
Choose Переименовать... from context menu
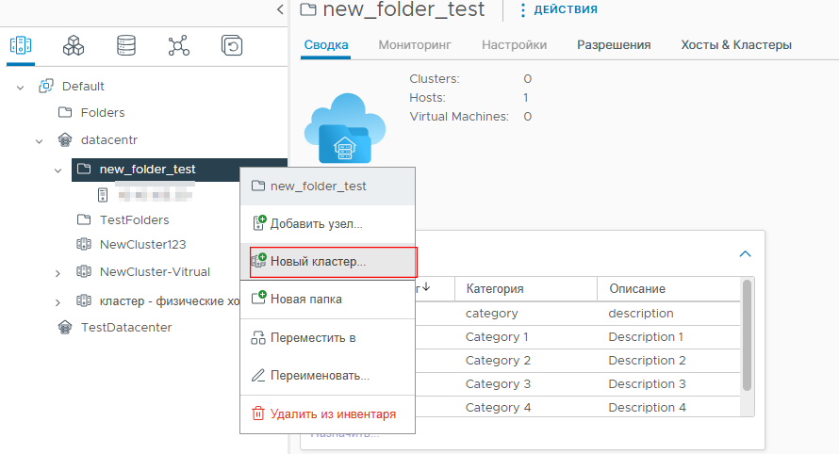327,376
